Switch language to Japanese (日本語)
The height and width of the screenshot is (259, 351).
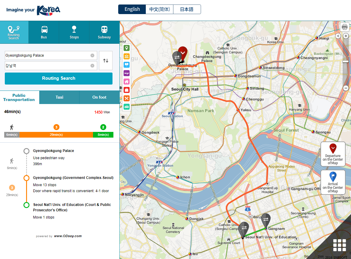point(187,9)
